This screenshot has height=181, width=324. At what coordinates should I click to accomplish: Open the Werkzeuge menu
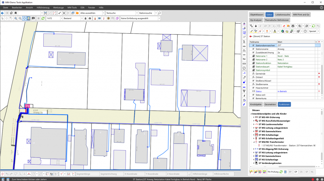pyautogui.click(x=58, y=7)
